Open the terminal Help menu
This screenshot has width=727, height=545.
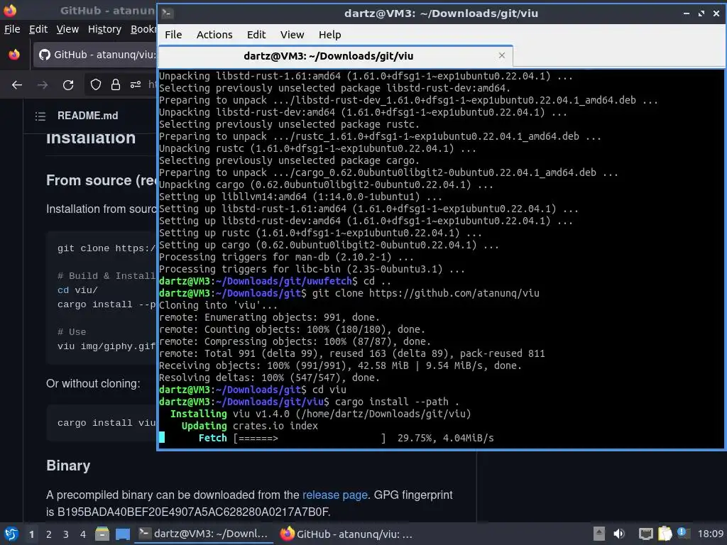coord(329,35)
